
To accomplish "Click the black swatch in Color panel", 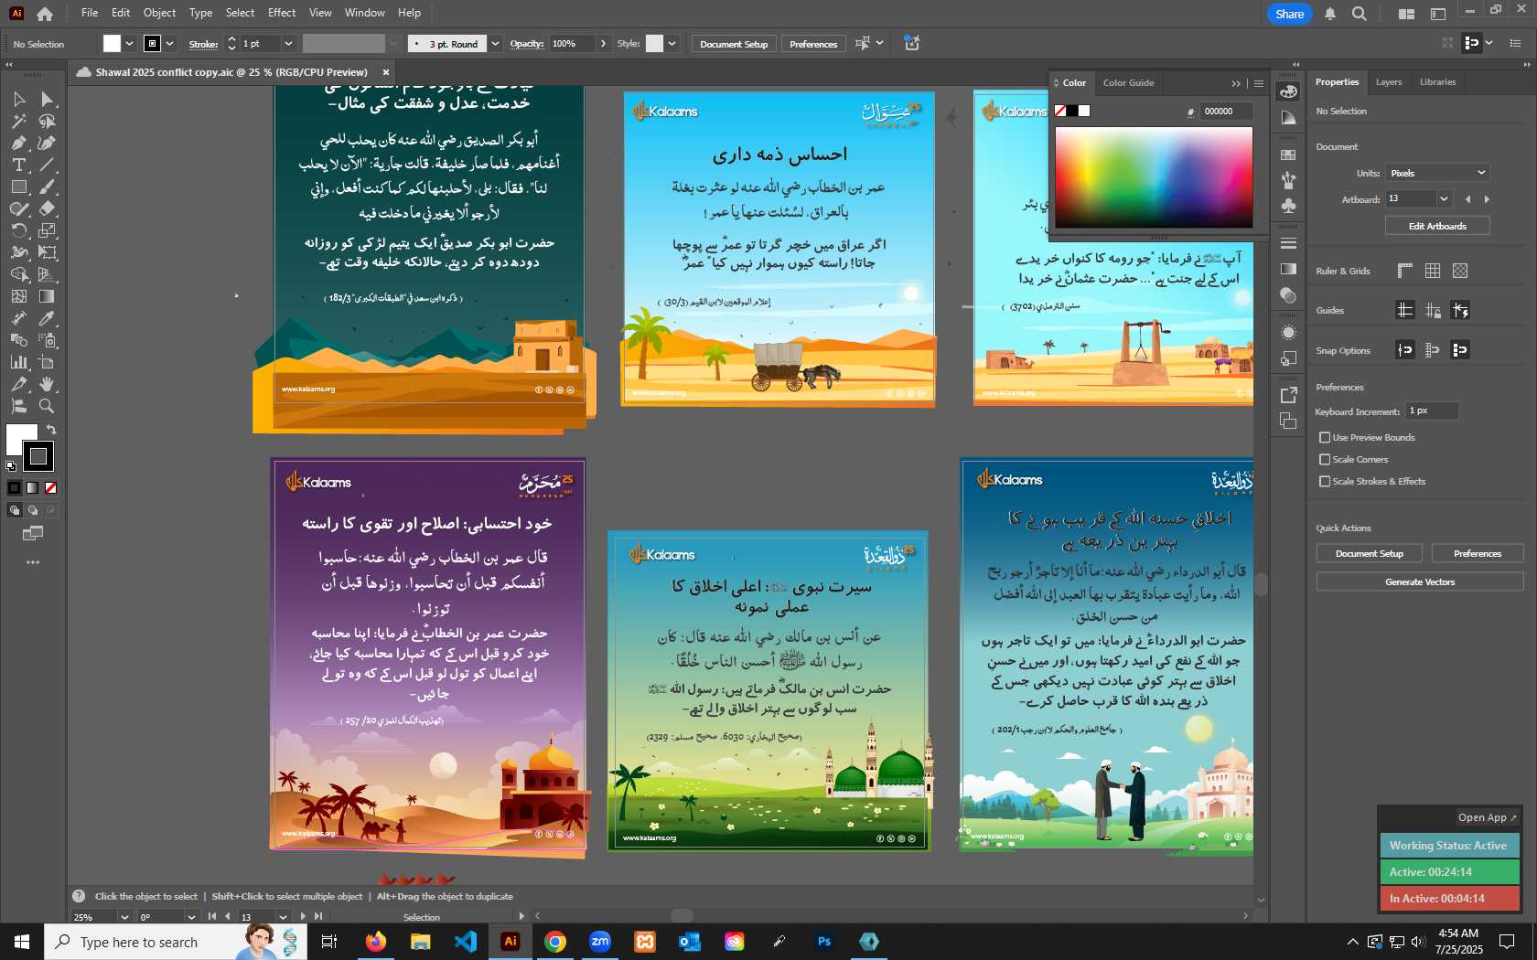I will (x=1072, y=112).
